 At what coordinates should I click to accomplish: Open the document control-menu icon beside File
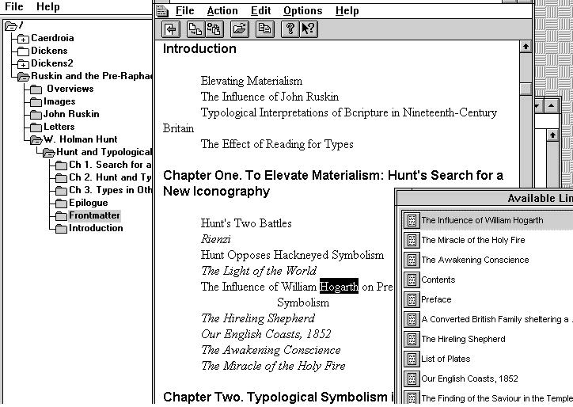coord(162,11)
